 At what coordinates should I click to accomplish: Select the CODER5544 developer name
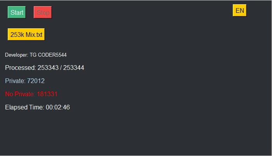(x=52, y=55)
